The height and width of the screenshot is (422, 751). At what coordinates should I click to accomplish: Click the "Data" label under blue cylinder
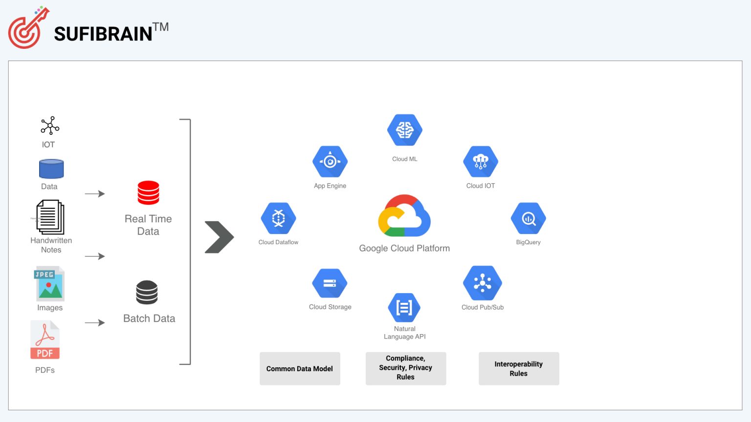coord(49,187)
